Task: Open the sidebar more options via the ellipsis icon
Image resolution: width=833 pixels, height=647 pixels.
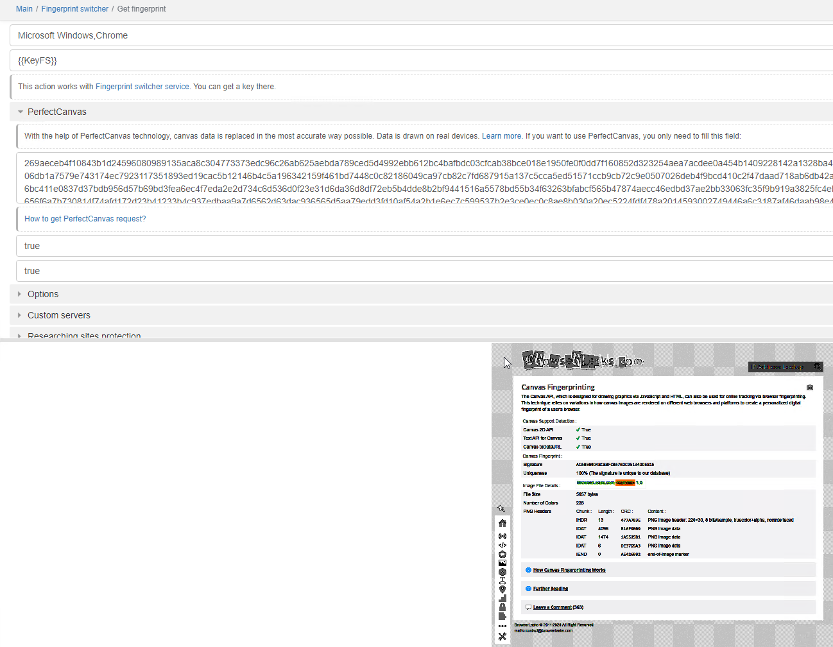Action: [502, 625]
